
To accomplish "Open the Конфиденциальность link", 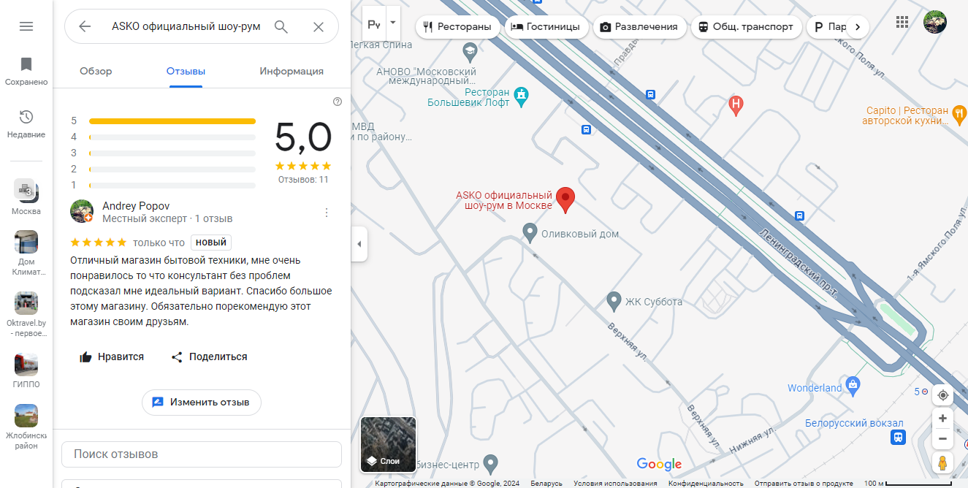I will click(x=706, y=484).
